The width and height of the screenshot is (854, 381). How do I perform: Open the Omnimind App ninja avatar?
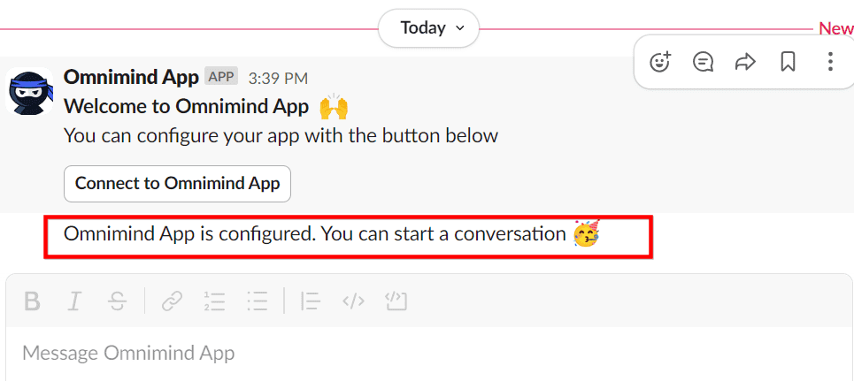click(30, 92)
